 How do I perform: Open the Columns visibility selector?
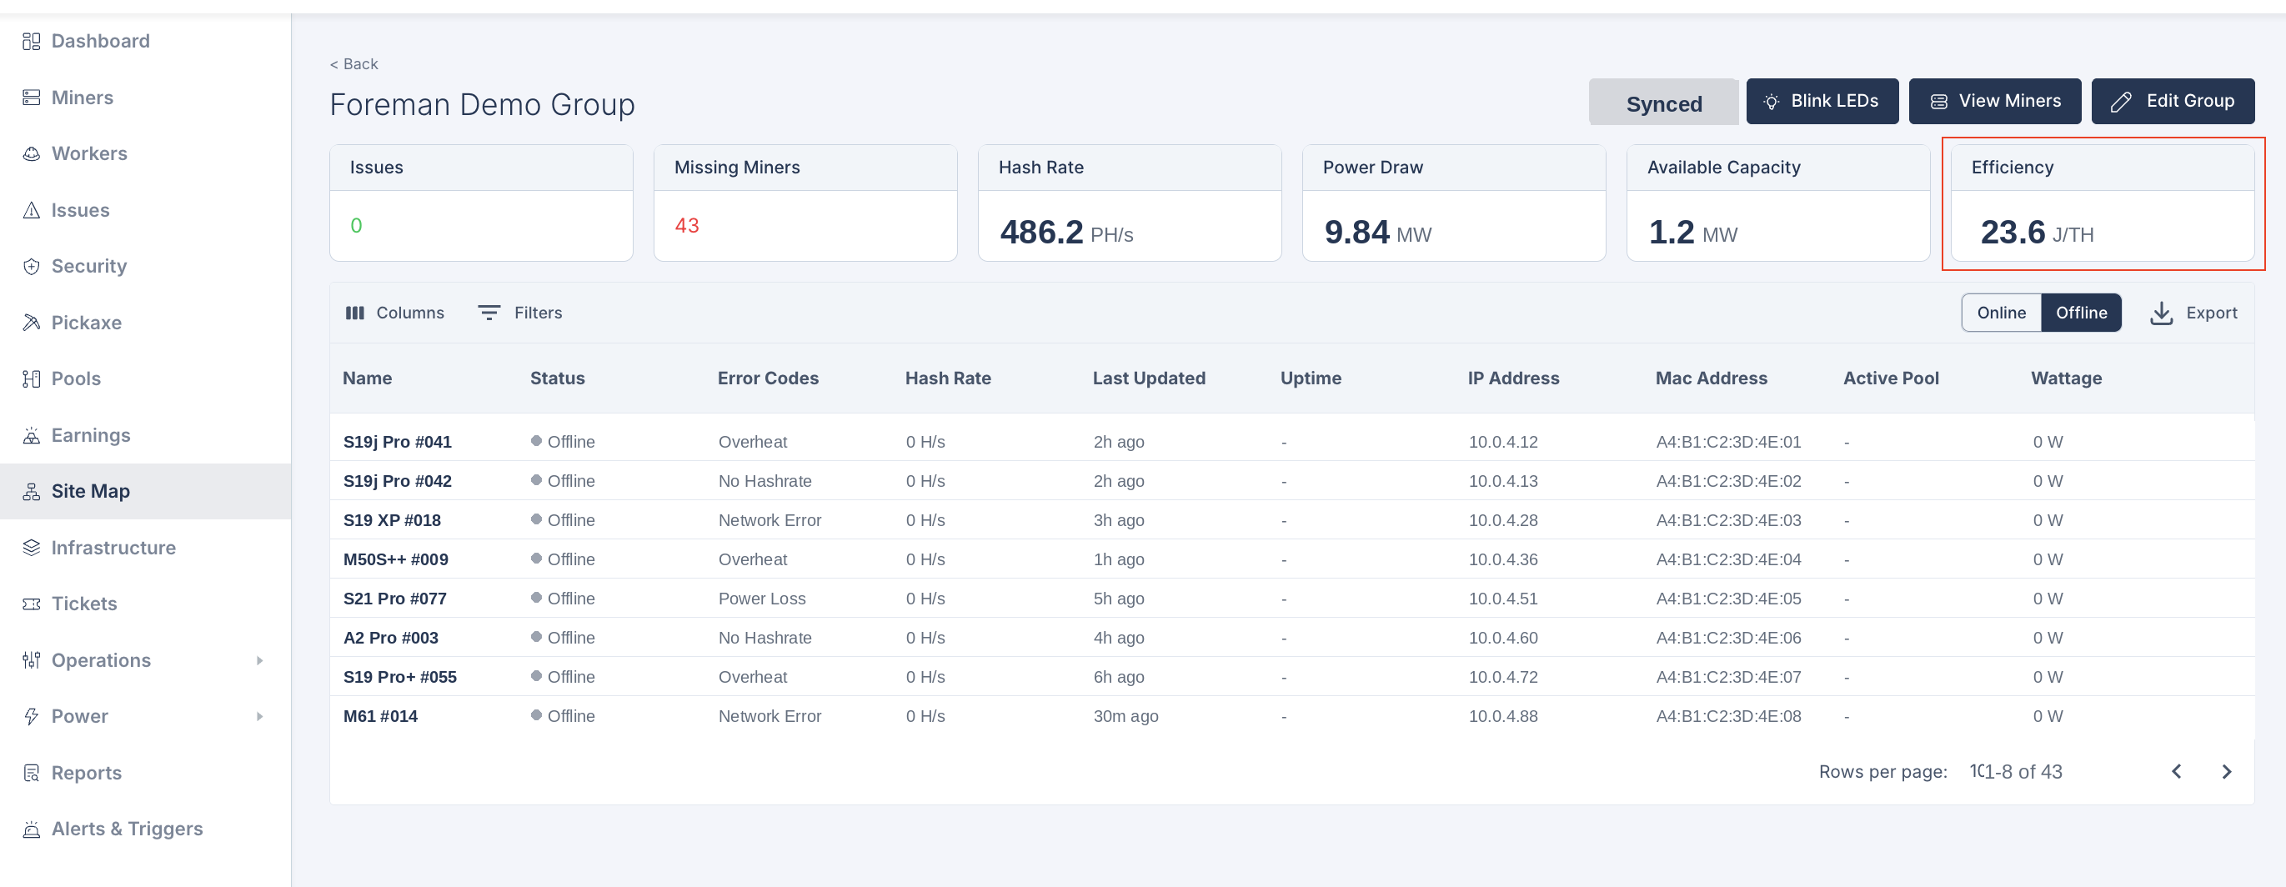pyautogui.click(x=395, y=313)
